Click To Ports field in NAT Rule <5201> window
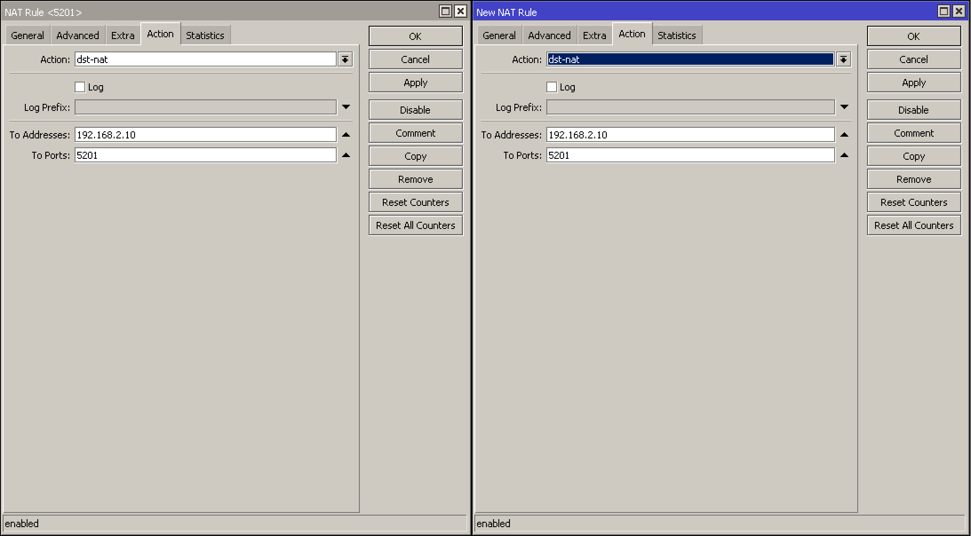 tap(206, 155)
